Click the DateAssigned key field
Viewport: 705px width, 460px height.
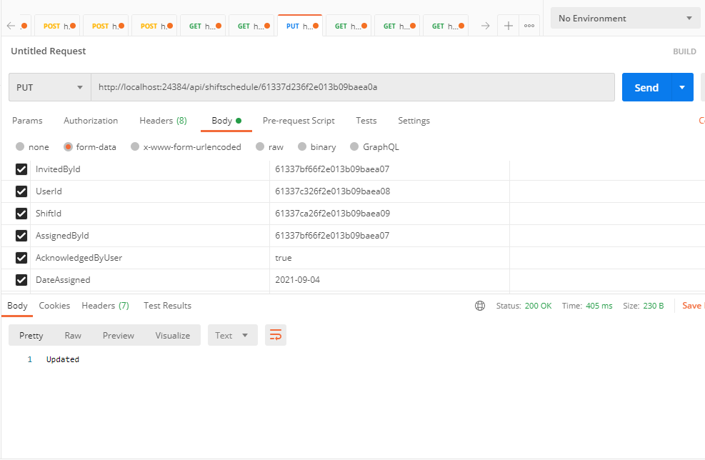150,280
